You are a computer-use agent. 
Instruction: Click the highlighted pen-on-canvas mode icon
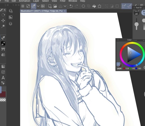click(x=34, y=6)
